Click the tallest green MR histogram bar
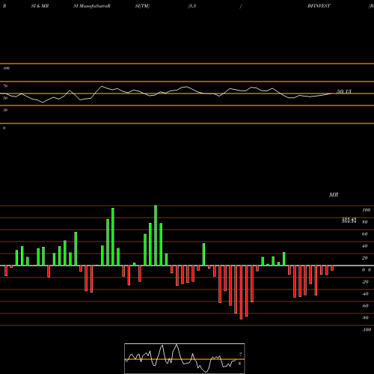374x374 pixels. [156, 236]
